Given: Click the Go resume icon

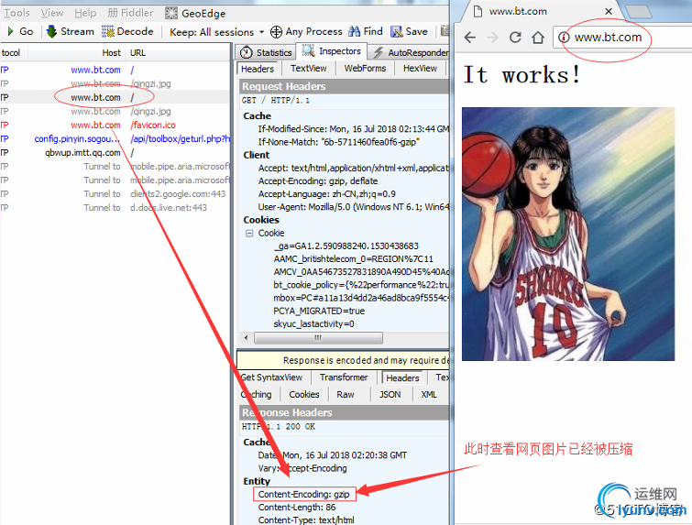Looking at the screenshot, I should [x=11, y=31].
